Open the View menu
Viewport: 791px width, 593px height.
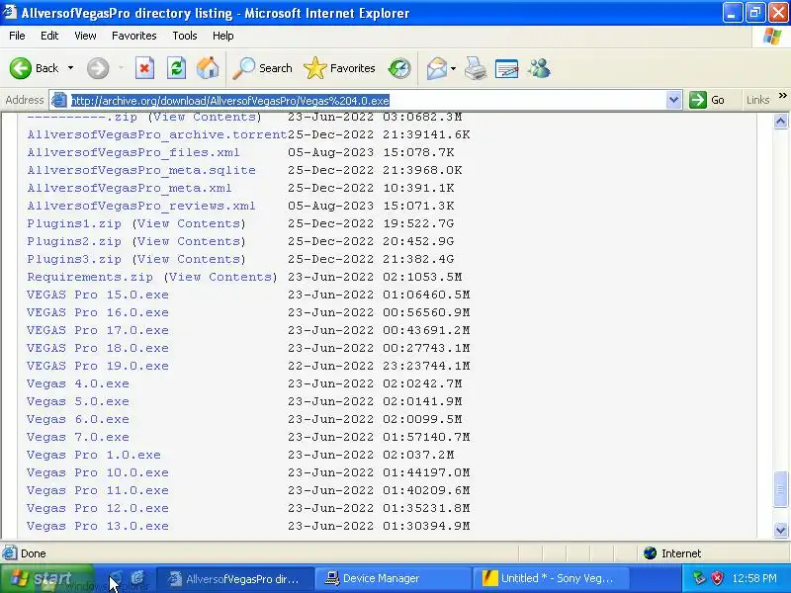point(85,36)
